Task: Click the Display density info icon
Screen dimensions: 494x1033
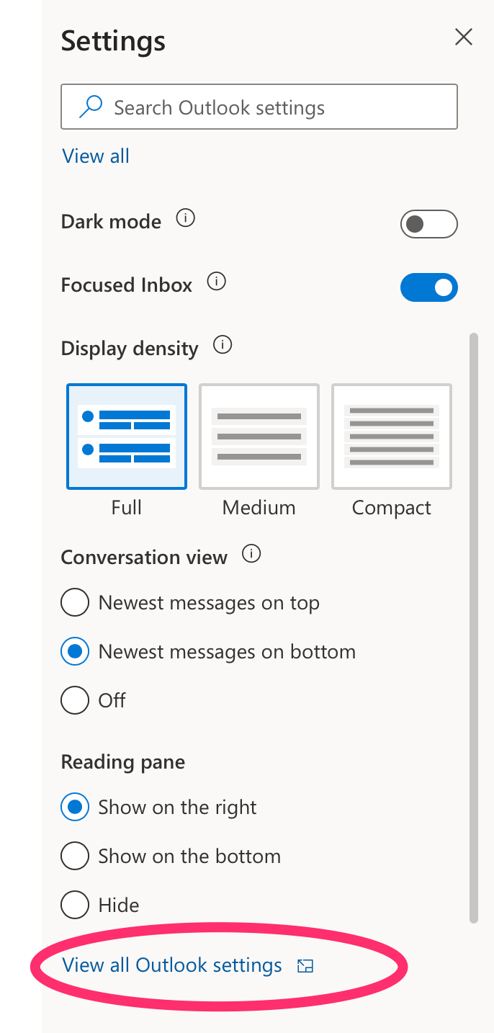Action: point(223,345)
